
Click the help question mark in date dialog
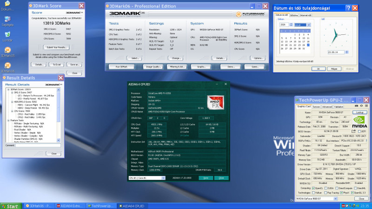tap(348, 8)
